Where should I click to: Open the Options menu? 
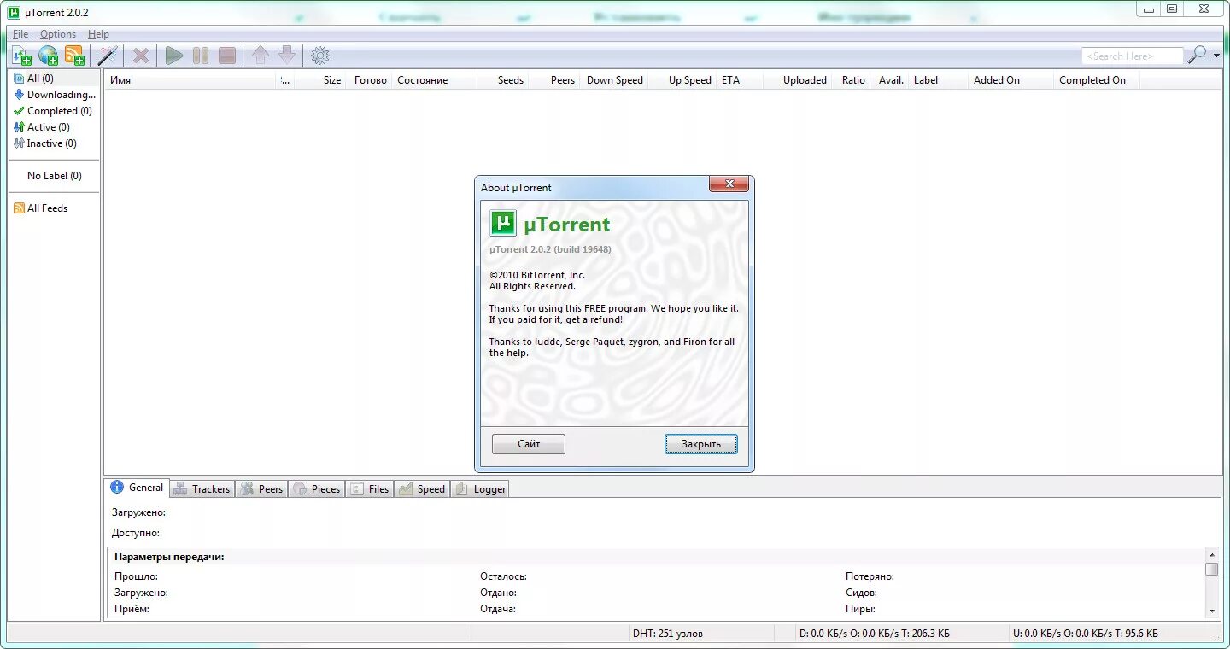tap(58, 34)
